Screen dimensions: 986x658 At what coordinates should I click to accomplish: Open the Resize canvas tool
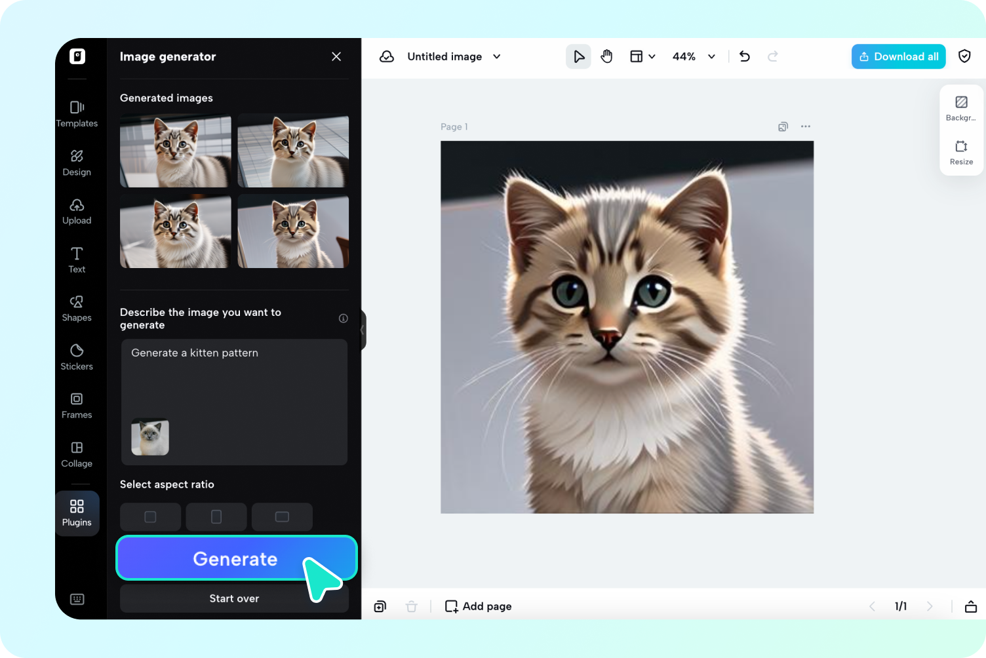(961, 152)
